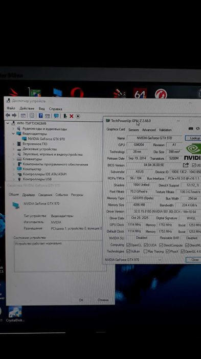201x359 pixels.
Task: Open the CrystalDisk desktop shortcut
Action: pyautogui.click(x=15, y=314)
